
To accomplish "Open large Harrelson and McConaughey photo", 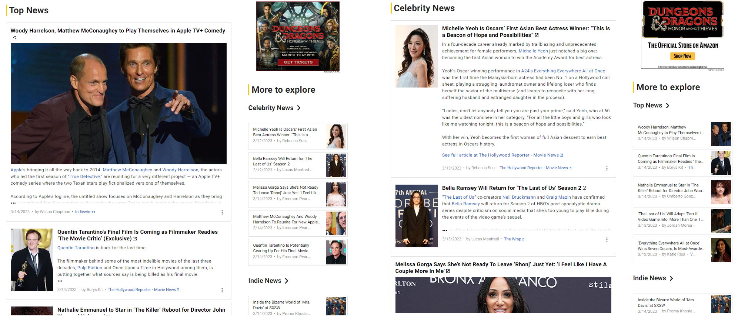I will pyautogui.click(x=118, y=104).
